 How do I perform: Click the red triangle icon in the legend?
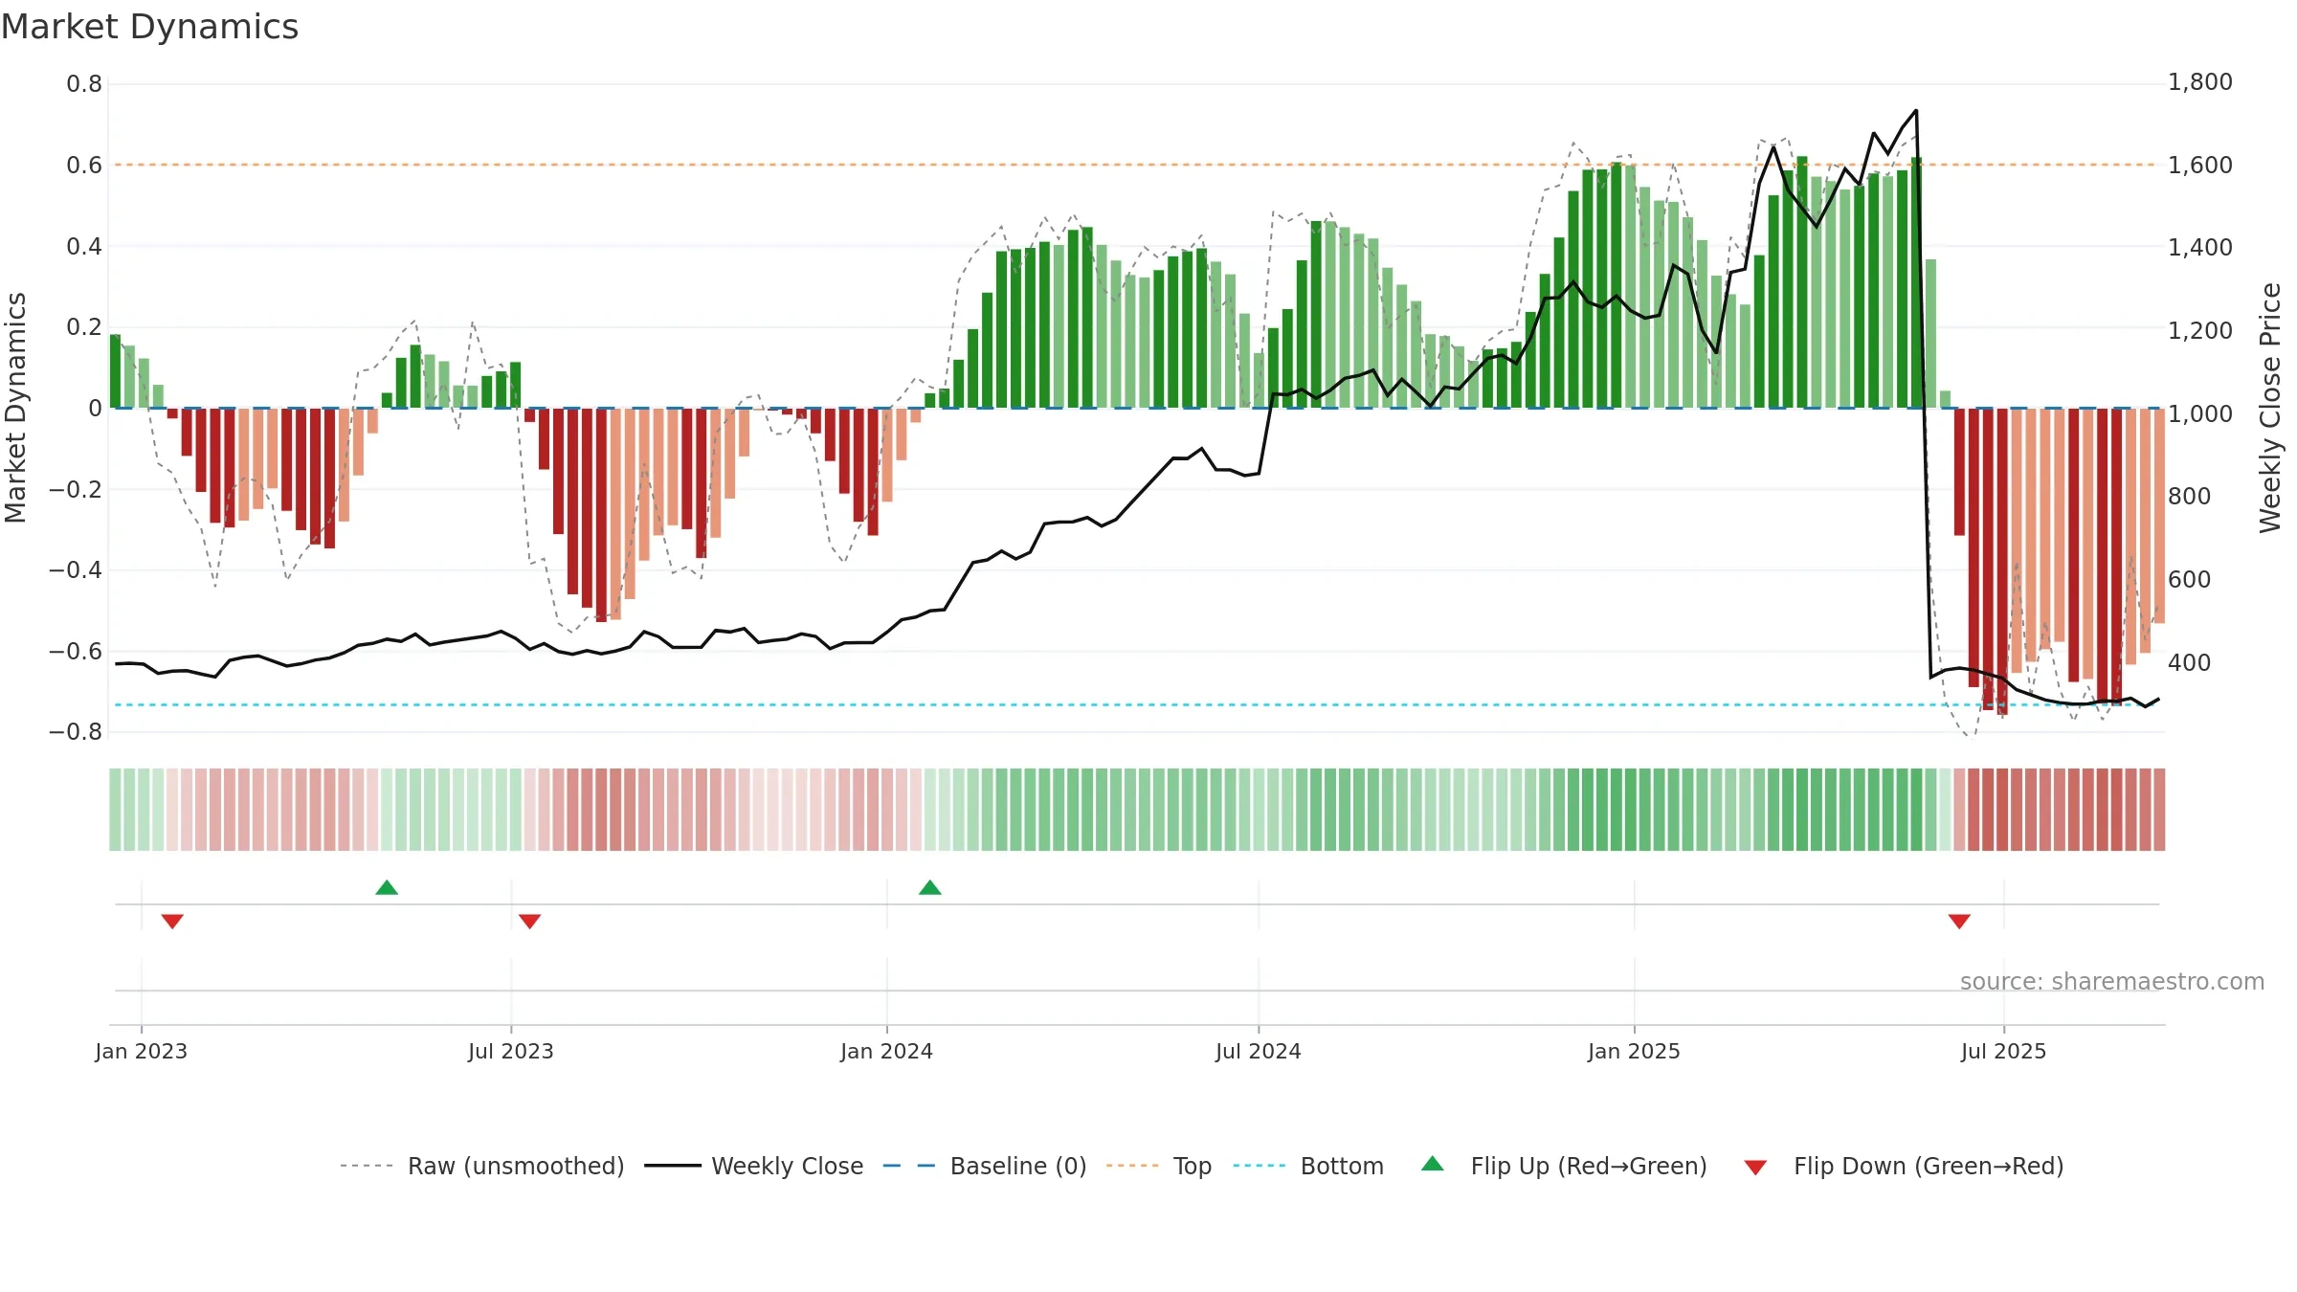1755,1168
